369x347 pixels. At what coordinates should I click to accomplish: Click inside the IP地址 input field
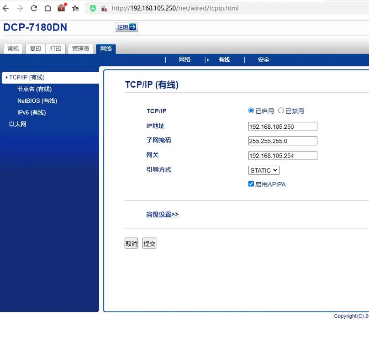(x=282, y=126)
